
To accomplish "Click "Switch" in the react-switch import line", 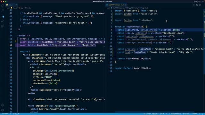I will 127,14.
